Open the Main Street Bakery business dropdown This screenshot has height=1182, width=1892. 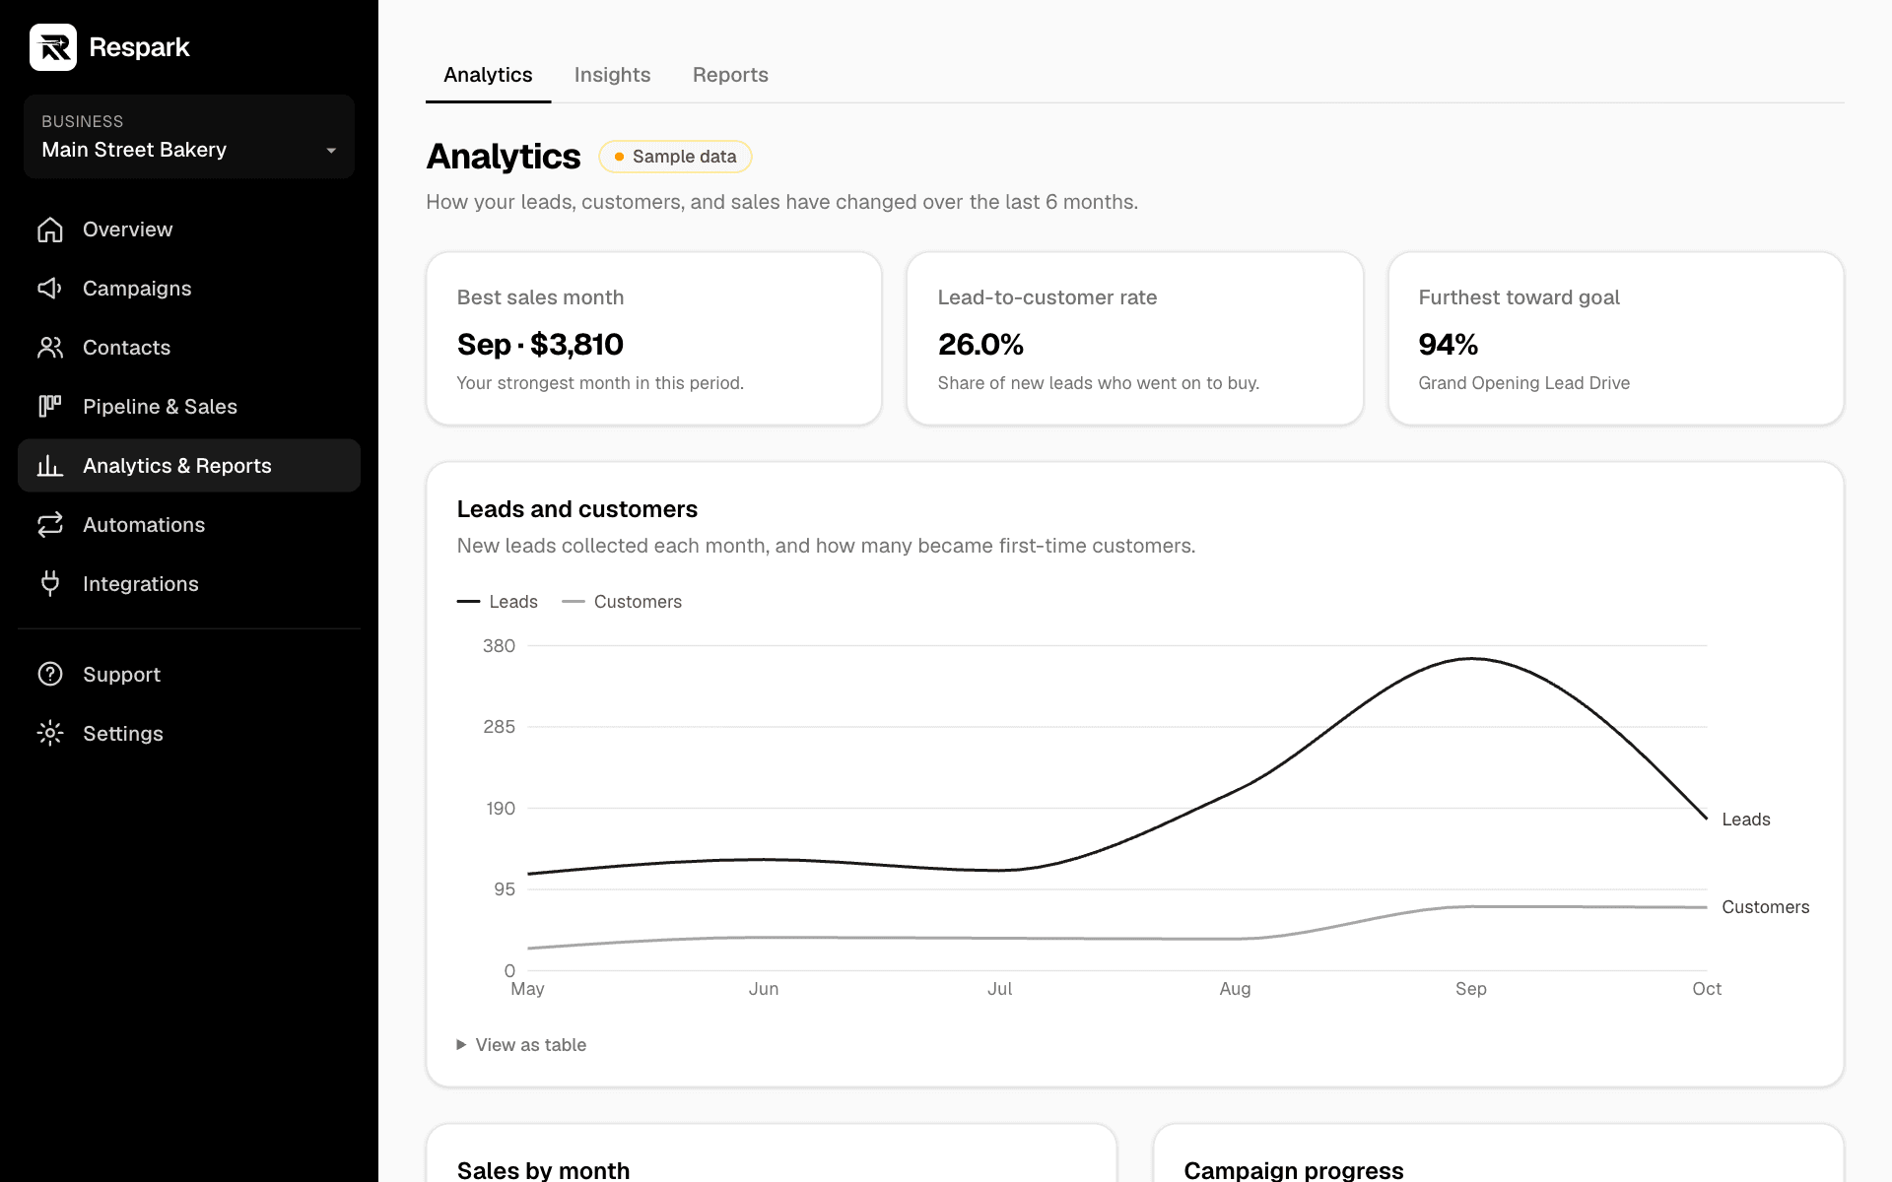[189, 137]
